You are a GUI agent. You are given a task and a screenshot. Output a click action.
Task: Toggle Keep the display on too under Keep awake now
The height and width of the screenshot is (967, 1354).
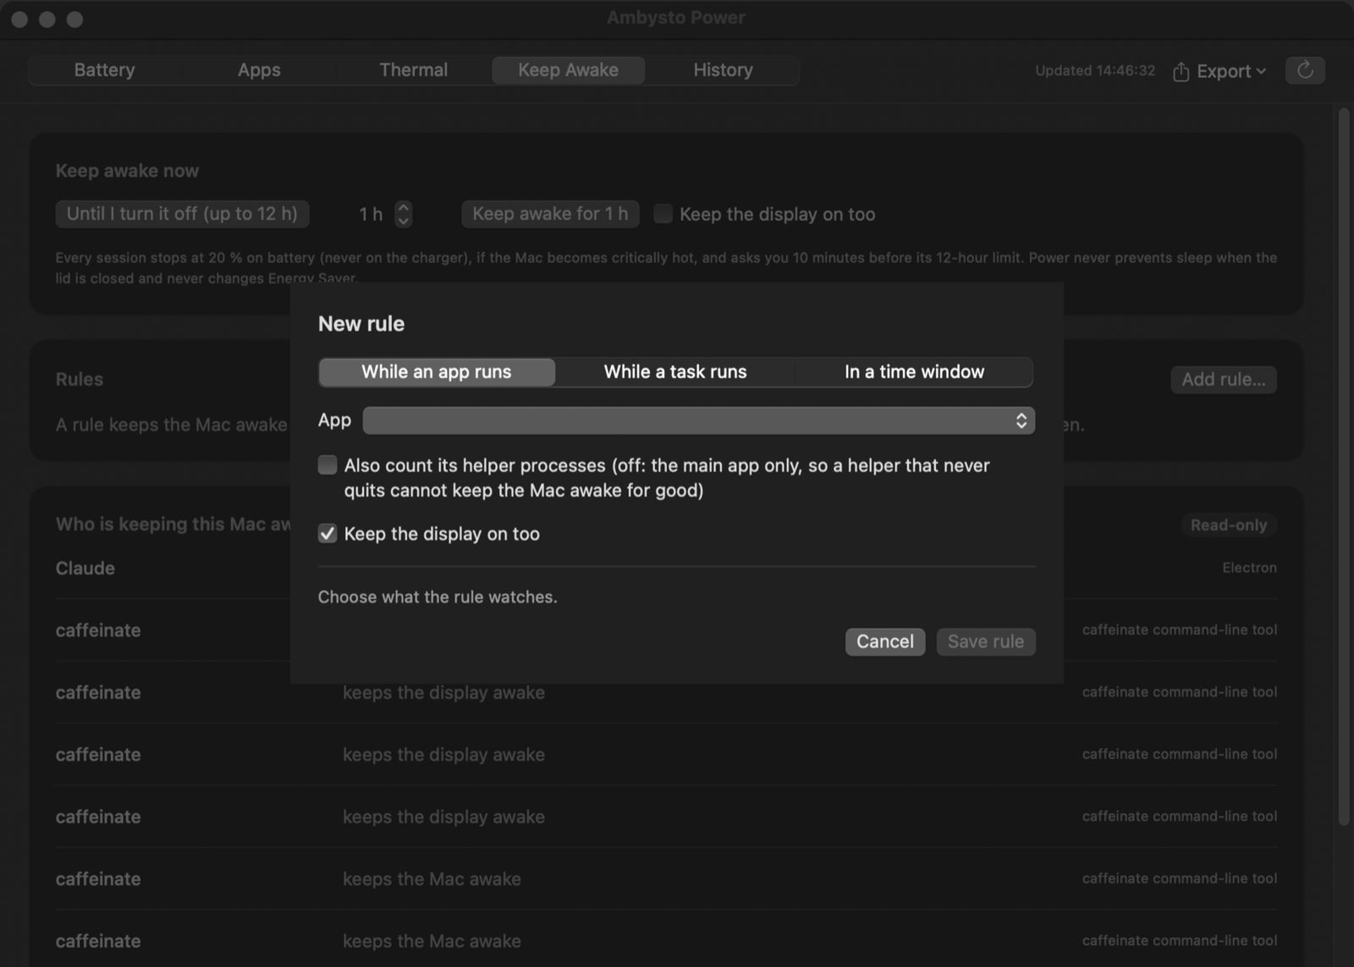click(663, 214)
